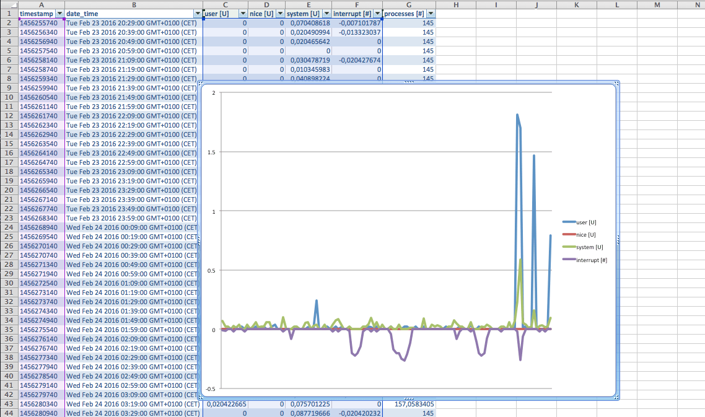The width and height of the screenshot is (705, 417).
Task: Select row 24 by its row header
Action: point(9,227)
